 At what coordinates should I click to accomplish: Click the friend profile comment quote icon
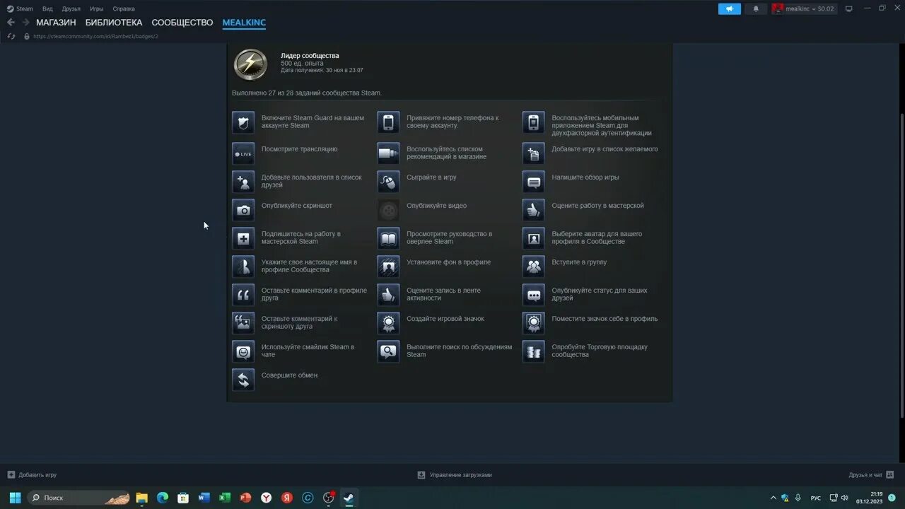coord(243,295)
